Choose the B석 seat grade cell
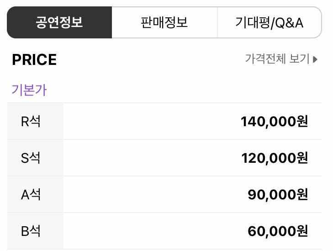Viewport: 333px width, 251px height. point(35,231)
